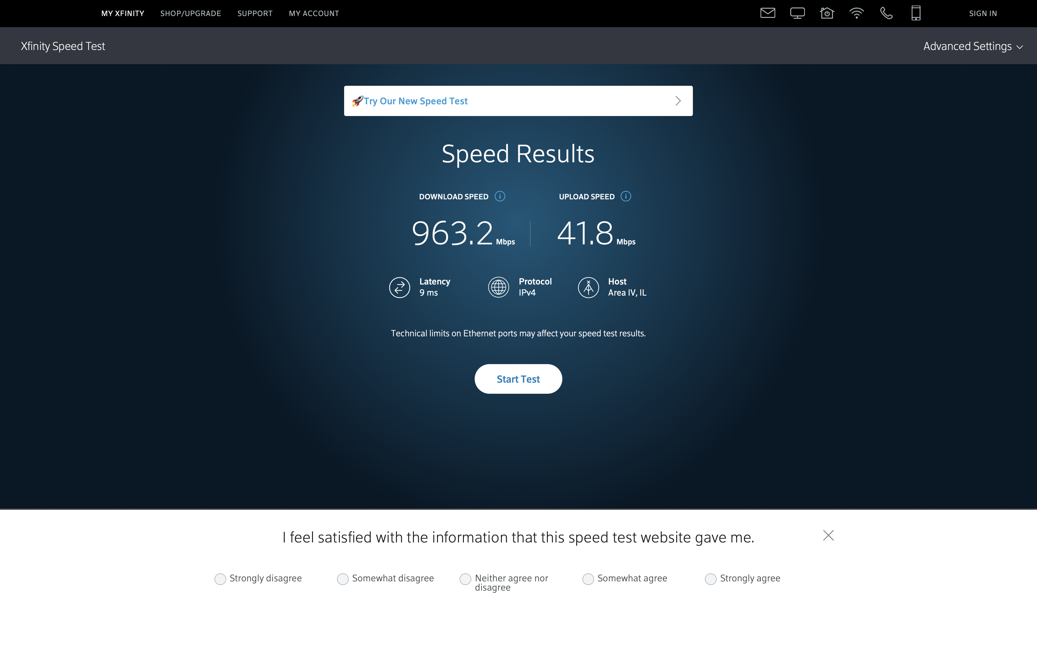The height and width of the screenshot is (648, 1037).
Task: Click the DOWNLOAD SPEED label
Action: (x=453, y=197)
